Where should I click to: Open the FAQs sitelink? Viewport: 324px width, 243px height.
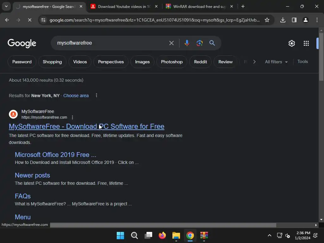(23, 196)
